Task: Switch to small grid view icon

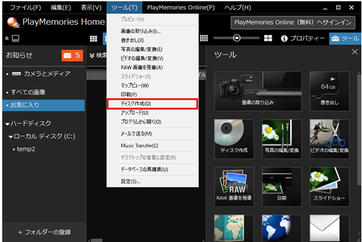Action: point(93,39)
